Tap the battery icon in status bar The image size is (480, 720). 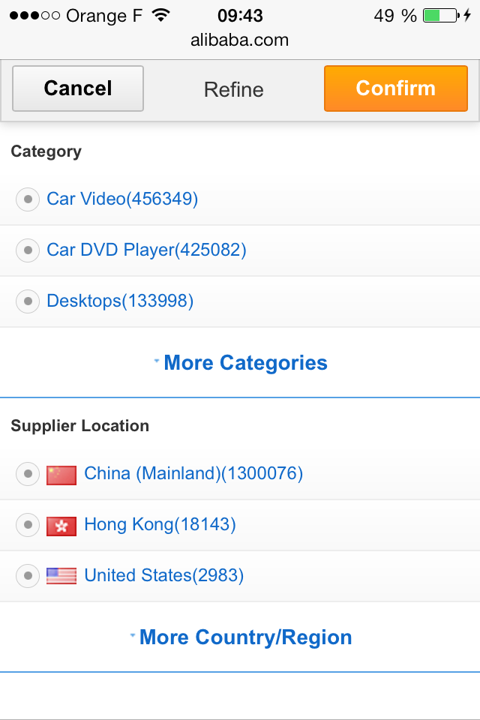click(x=440, y=16)
